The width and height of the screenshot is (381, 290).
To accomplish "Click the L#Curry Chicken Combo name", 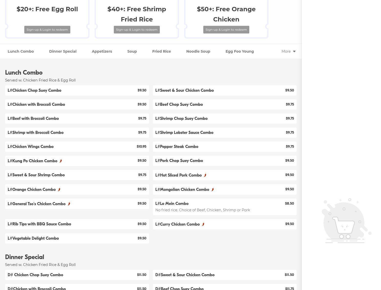I will [177, 224].
